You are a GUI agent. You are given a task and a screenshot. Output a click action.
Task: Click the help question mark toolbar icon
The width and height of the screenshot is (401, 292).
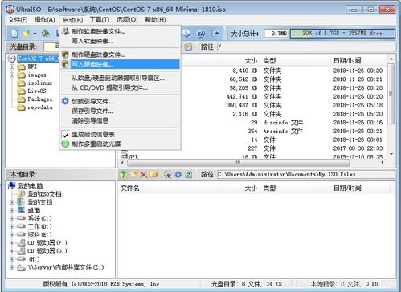[x=201, y=34]
